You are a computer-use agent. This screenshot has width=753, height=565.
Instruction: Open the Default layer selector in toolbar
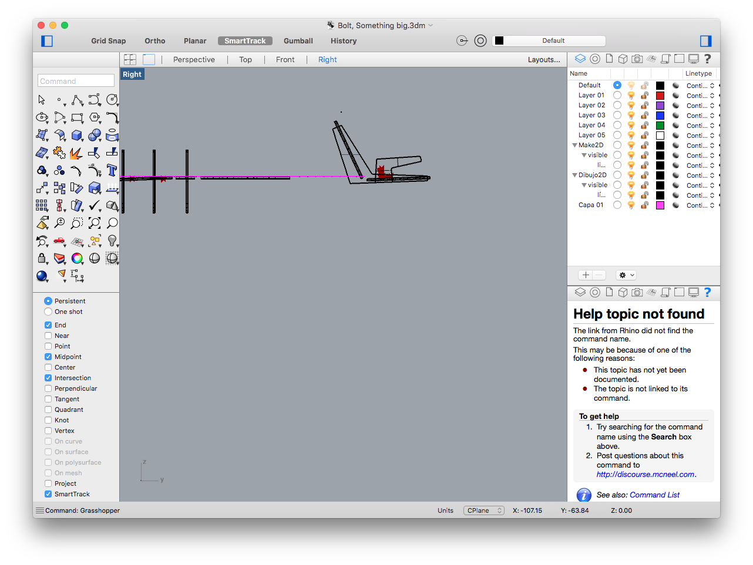tap(549, 41)
